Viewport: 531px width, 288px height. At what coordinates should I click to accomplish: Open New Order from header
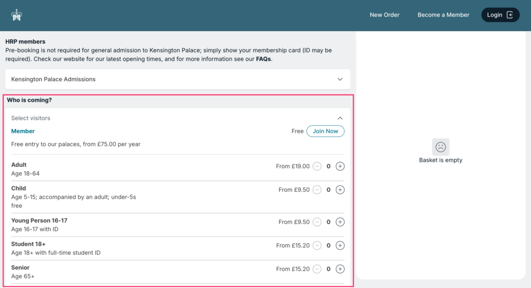384,15
